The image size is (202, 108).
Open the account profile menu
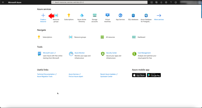click(x=190, y=2)
